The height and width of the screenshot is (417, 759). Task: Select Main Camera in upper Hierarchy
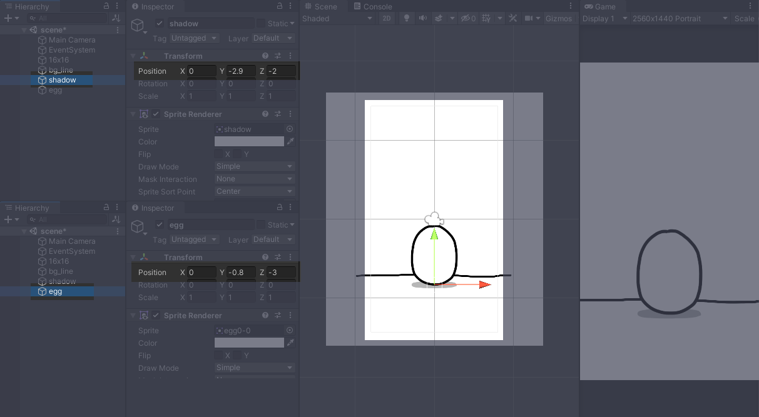[72, 40]
